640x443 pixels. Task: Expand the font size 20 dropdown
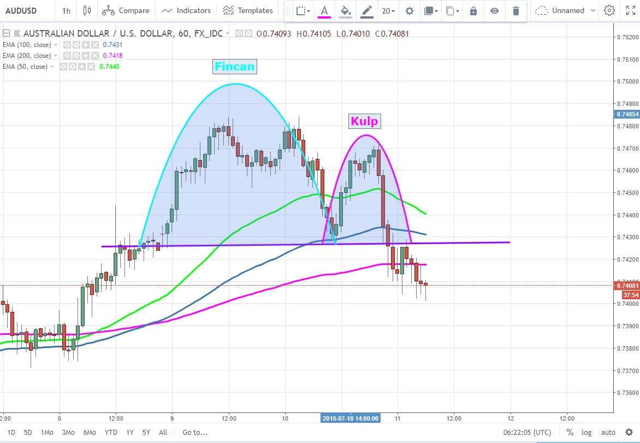pyautogui.click(x=388, y=10)
